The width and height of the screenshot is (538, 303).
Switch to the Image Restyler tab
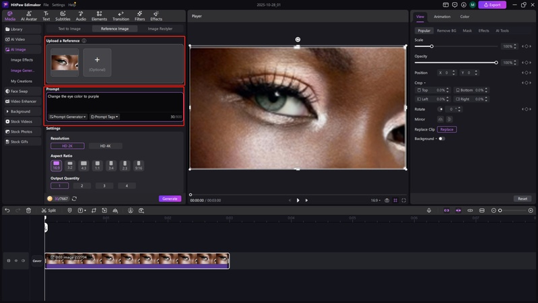160,29
